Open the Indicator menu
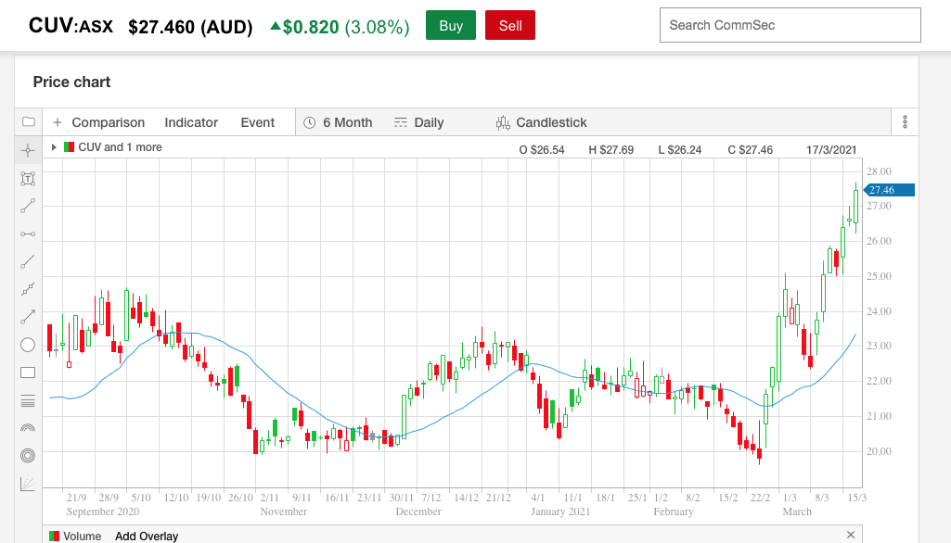 point(191,122)
